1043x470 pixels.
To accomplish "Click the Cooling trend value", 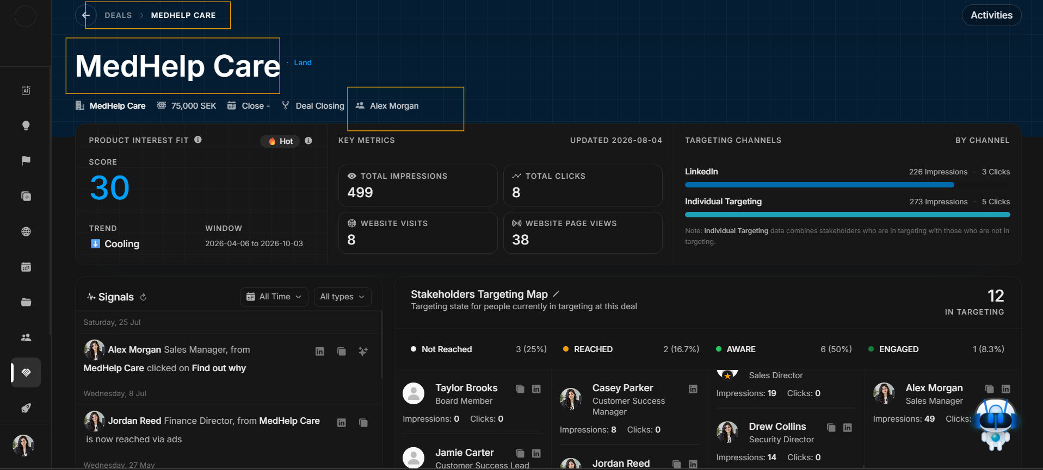I will (122, 244).
